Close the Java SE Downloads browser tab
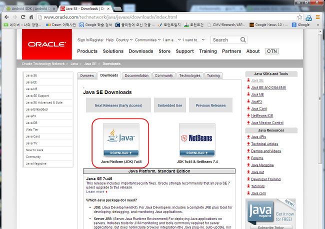 [x=108, y=8]
